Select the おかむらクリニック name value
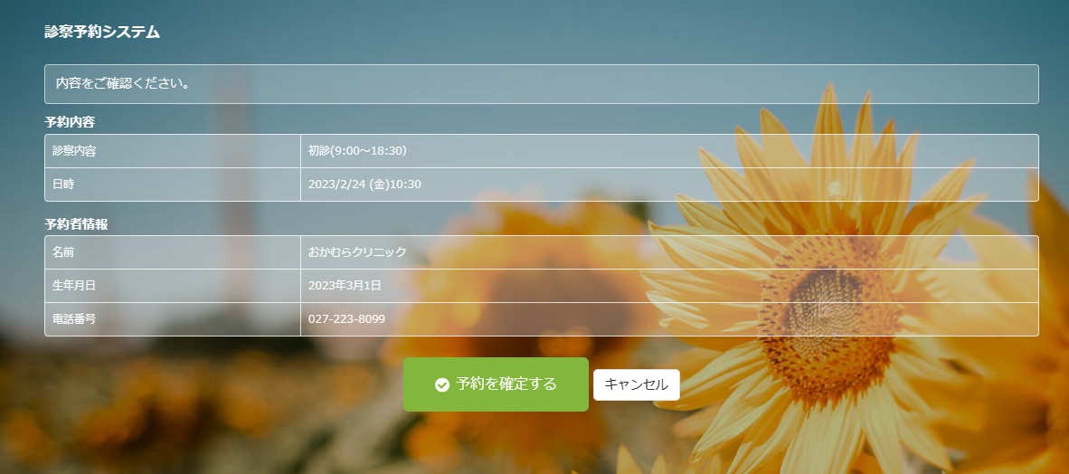1069x474 pixels. click(x=357, y=252)
